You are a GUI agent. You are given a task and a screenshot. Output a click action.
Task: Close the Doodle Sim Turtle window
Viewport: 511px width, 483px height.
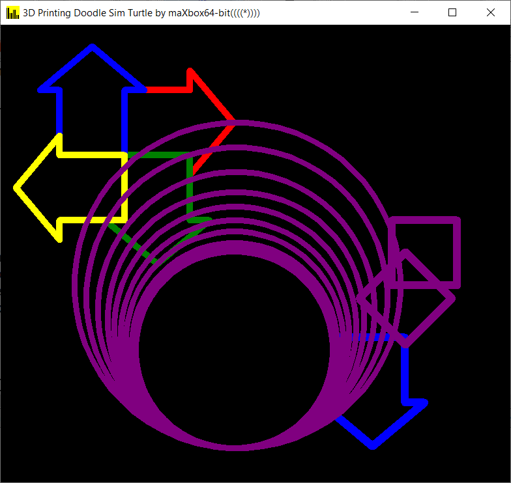click(491, 12)
